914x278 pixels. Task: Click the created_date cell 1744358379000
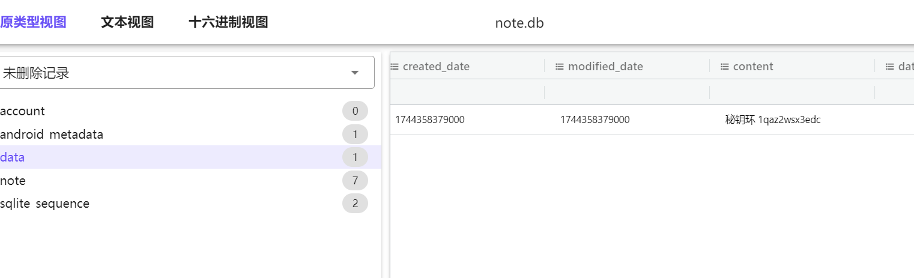(x=430, y=119)
